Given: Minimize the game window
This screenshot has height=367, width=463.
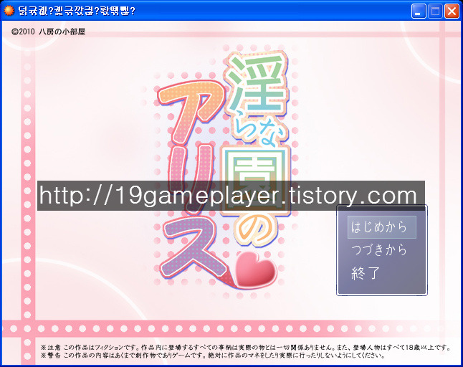Looking at the screenshot, I should tap(419, 11).
